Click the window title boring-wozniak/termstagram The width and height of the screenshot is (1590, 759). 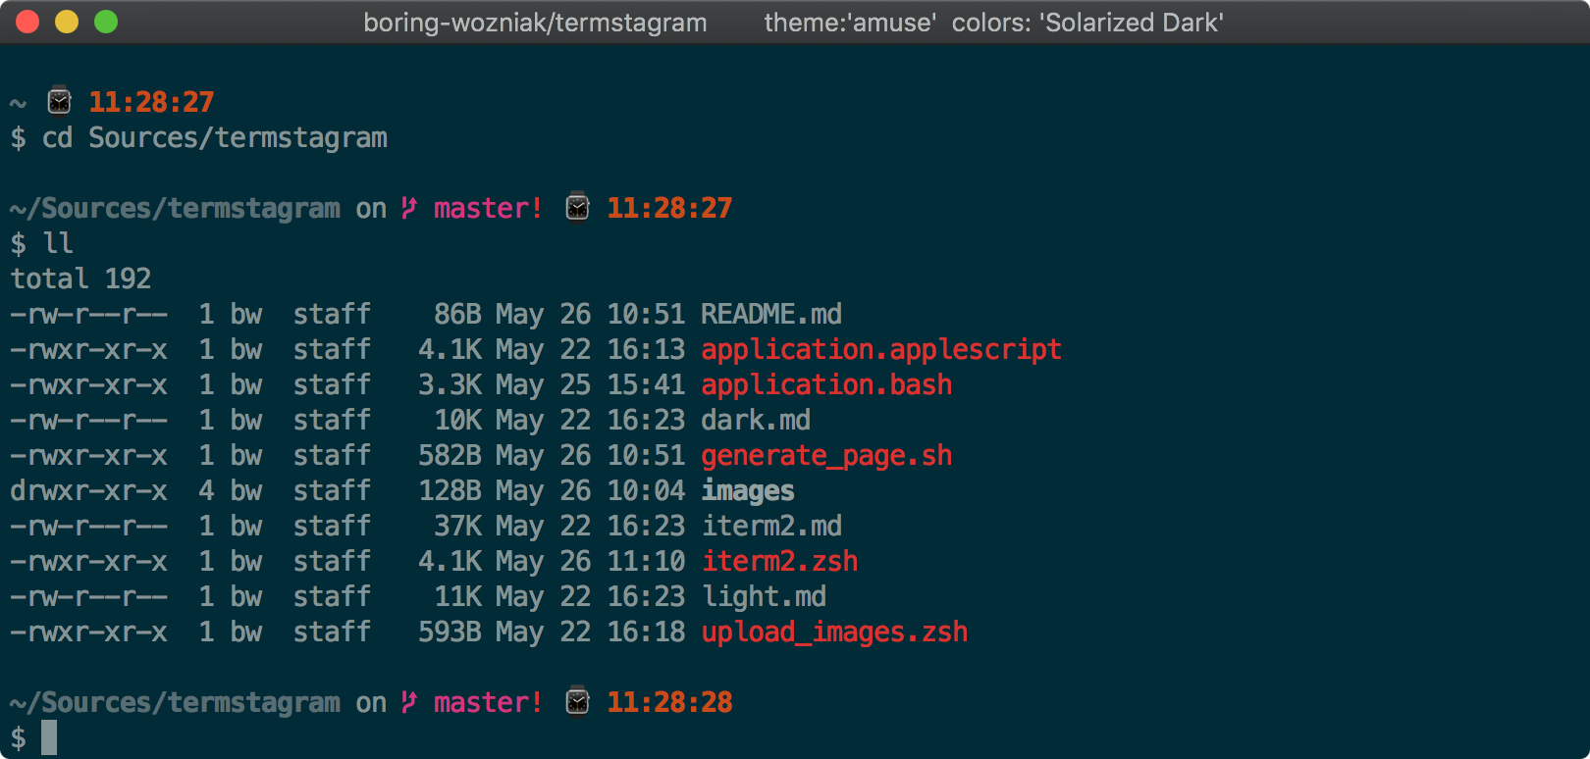[x=535, y=23]
